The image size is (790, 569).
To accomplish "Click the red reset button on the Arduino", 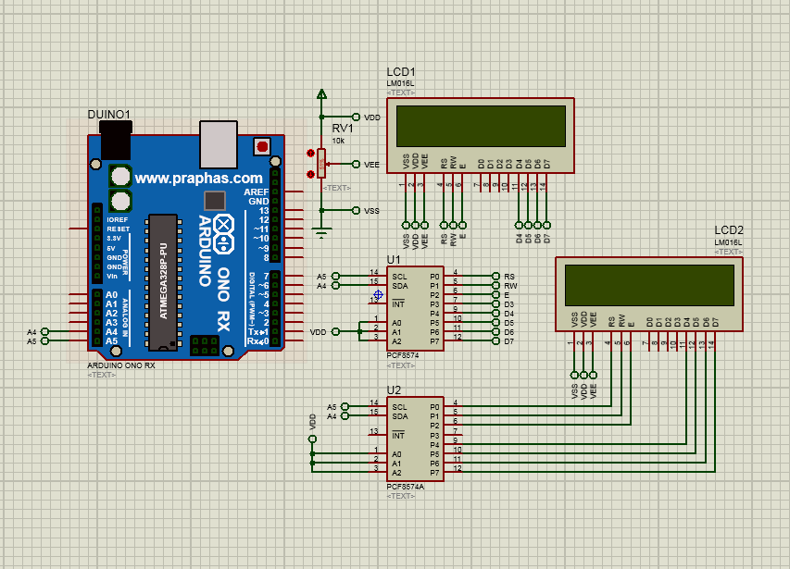I will tap(262, 146).
